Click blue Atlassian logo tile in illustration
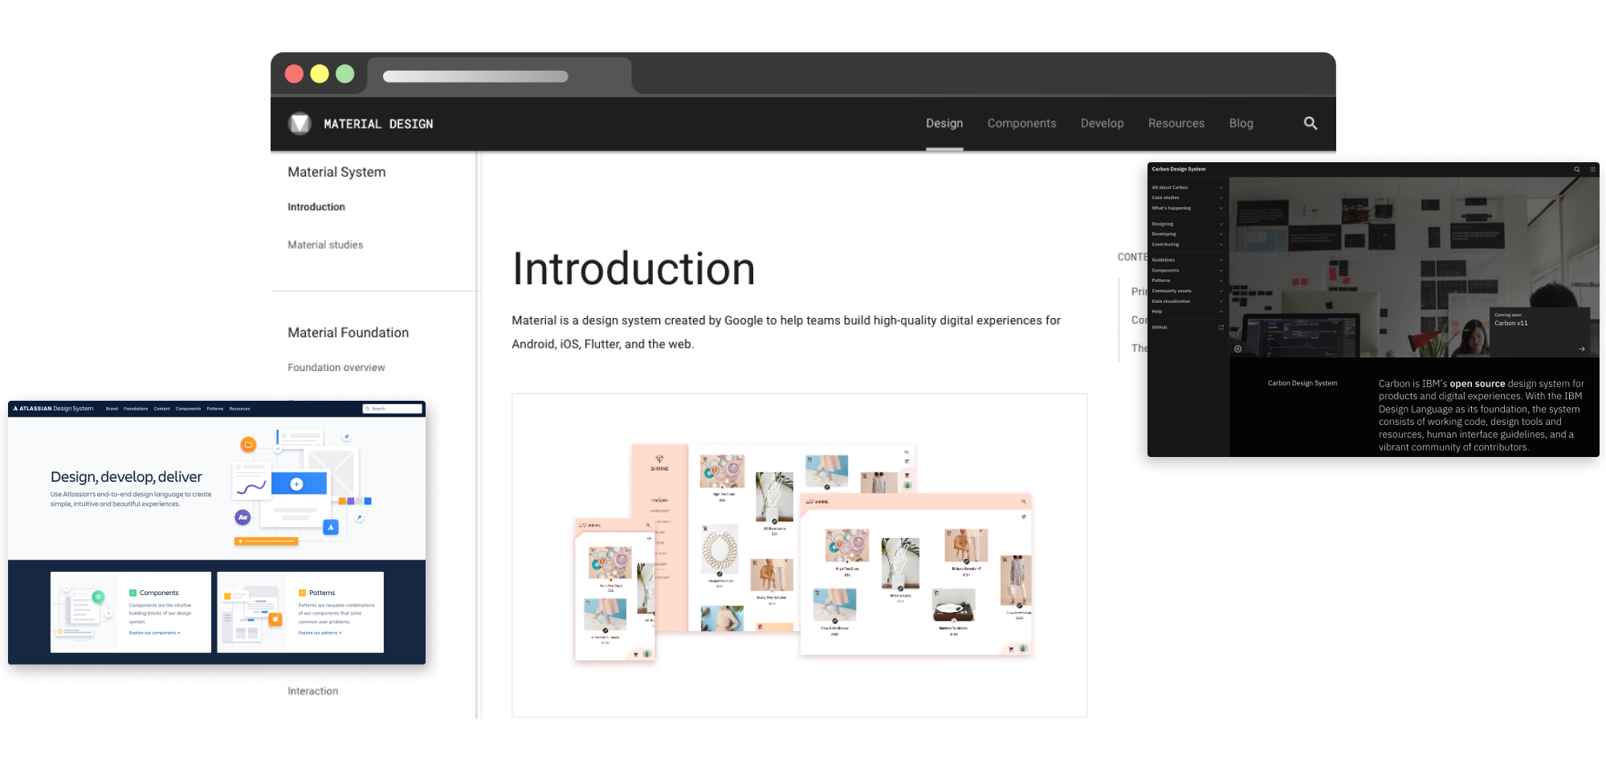Viewport: 1606px width, 771px height. (331, 528)
